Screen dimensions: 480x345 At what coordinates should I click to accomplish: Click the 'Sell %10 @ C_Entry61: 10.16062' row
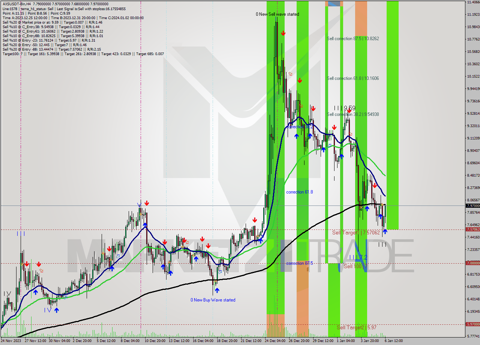[x=52, y=31]
